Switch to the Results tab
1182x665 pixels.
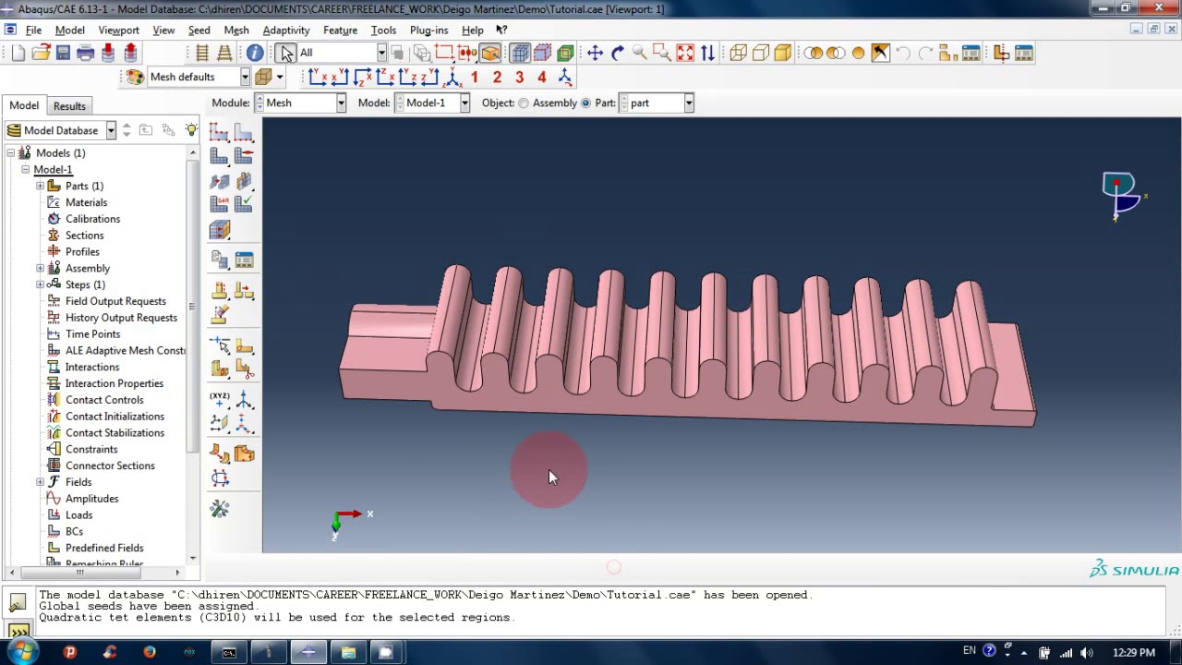coord(69,106)
